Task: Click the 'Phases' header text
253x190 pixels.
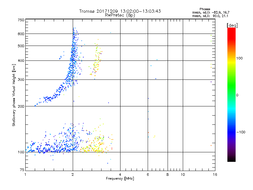Action: 205,9
